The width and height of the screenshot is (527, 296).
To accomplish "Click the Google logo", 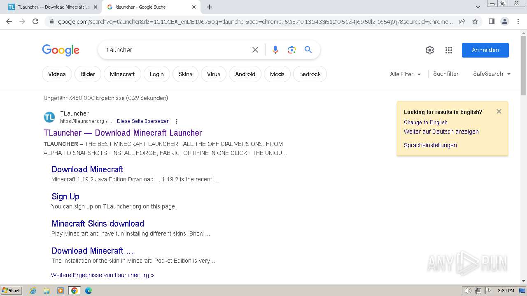I will (61, 50).
